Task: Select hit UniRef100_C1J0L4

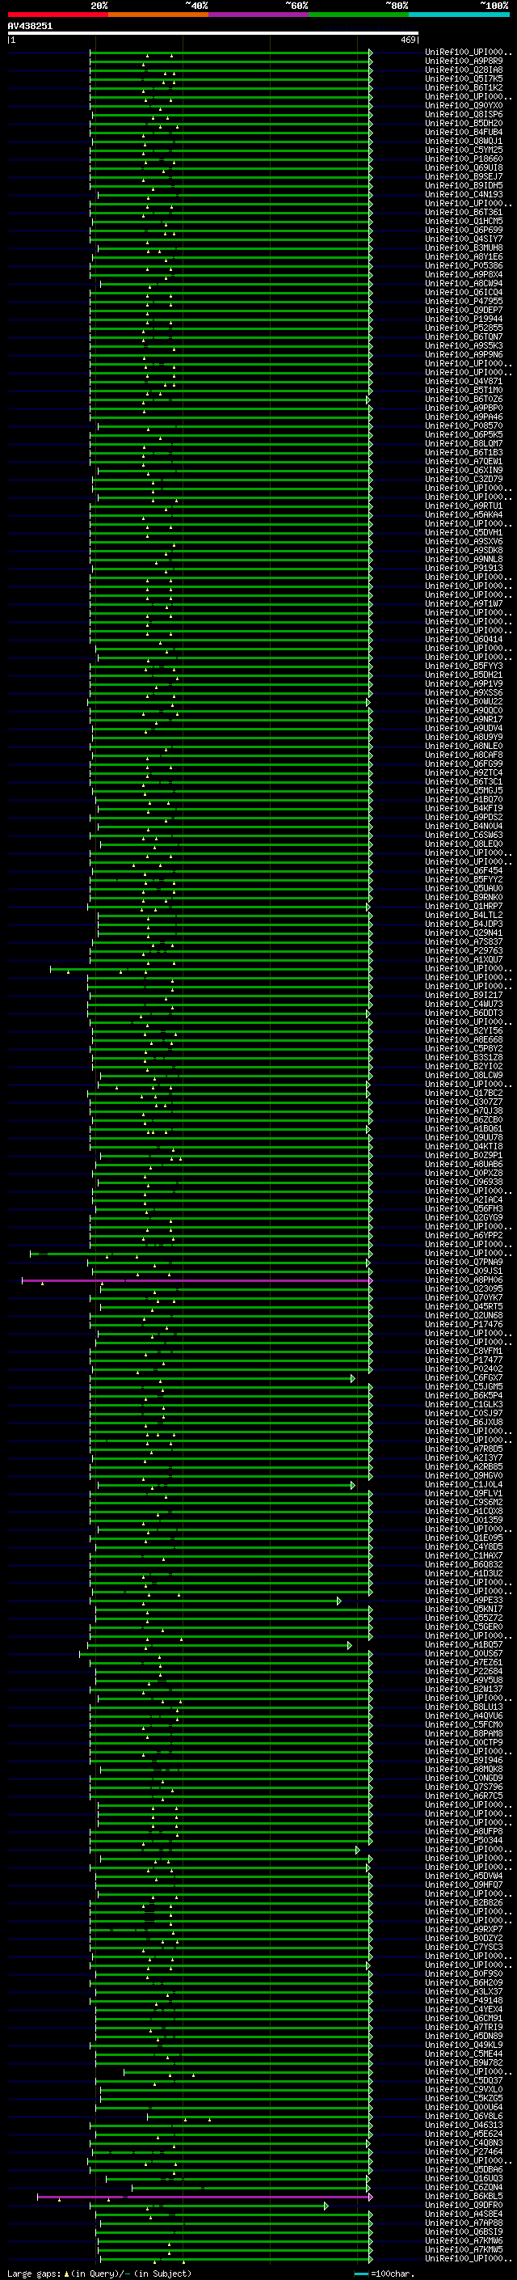Action: point(464,1484)
